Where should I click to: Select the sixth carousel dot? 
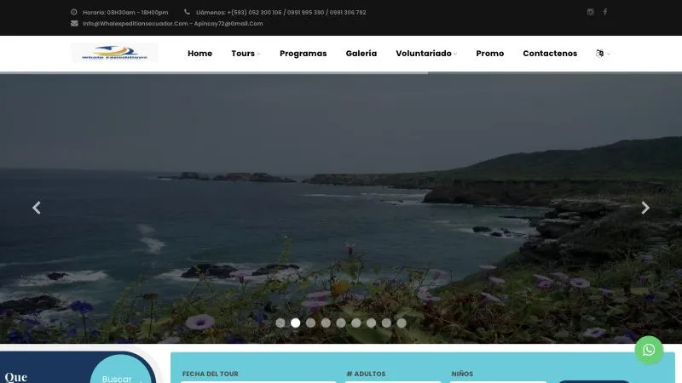pyautogui.click(x=356, y=323)
